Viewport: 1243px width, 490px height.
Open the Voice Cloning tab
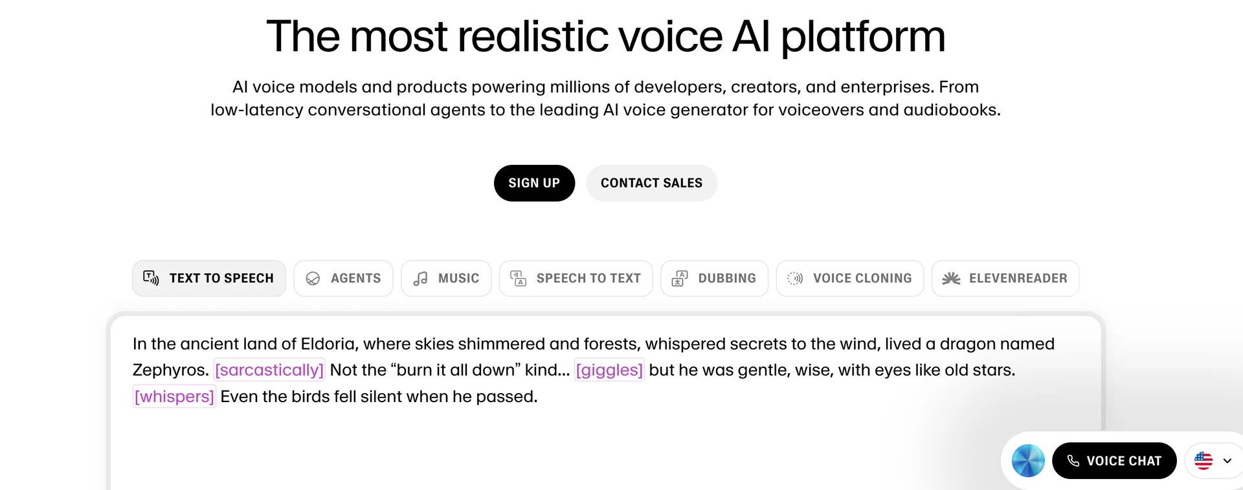coord(849,279)
